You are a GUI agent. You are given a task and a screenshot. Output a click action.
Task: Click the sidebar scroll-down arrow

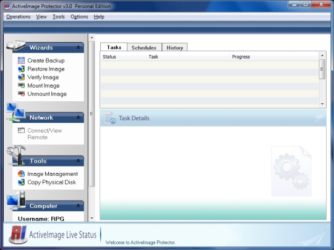[92, 218]
